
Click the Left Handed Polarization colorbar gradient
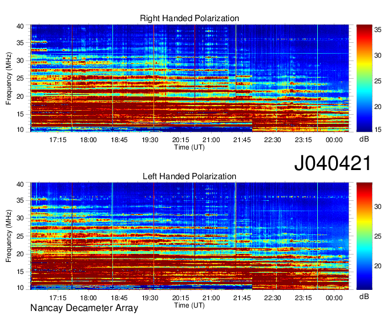(x=364, y=236)
